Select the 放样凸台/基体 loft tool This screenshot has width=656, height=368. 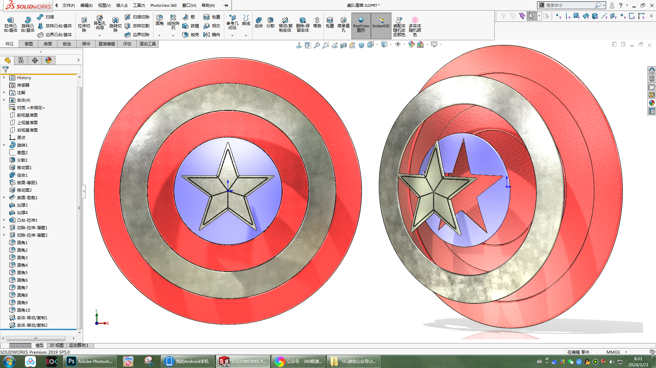click(x=55, y=26)
